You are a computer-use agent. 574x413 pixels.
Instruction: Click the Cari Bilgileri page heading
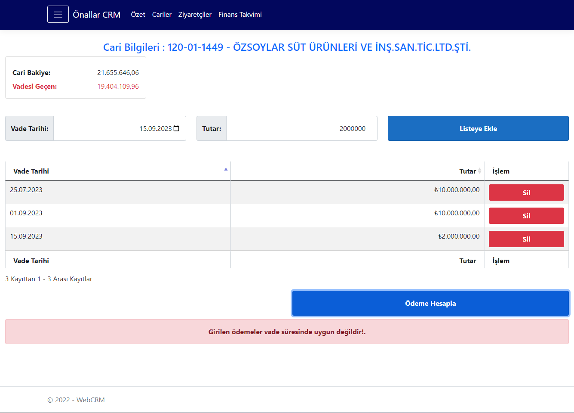[x=287, y=47]
